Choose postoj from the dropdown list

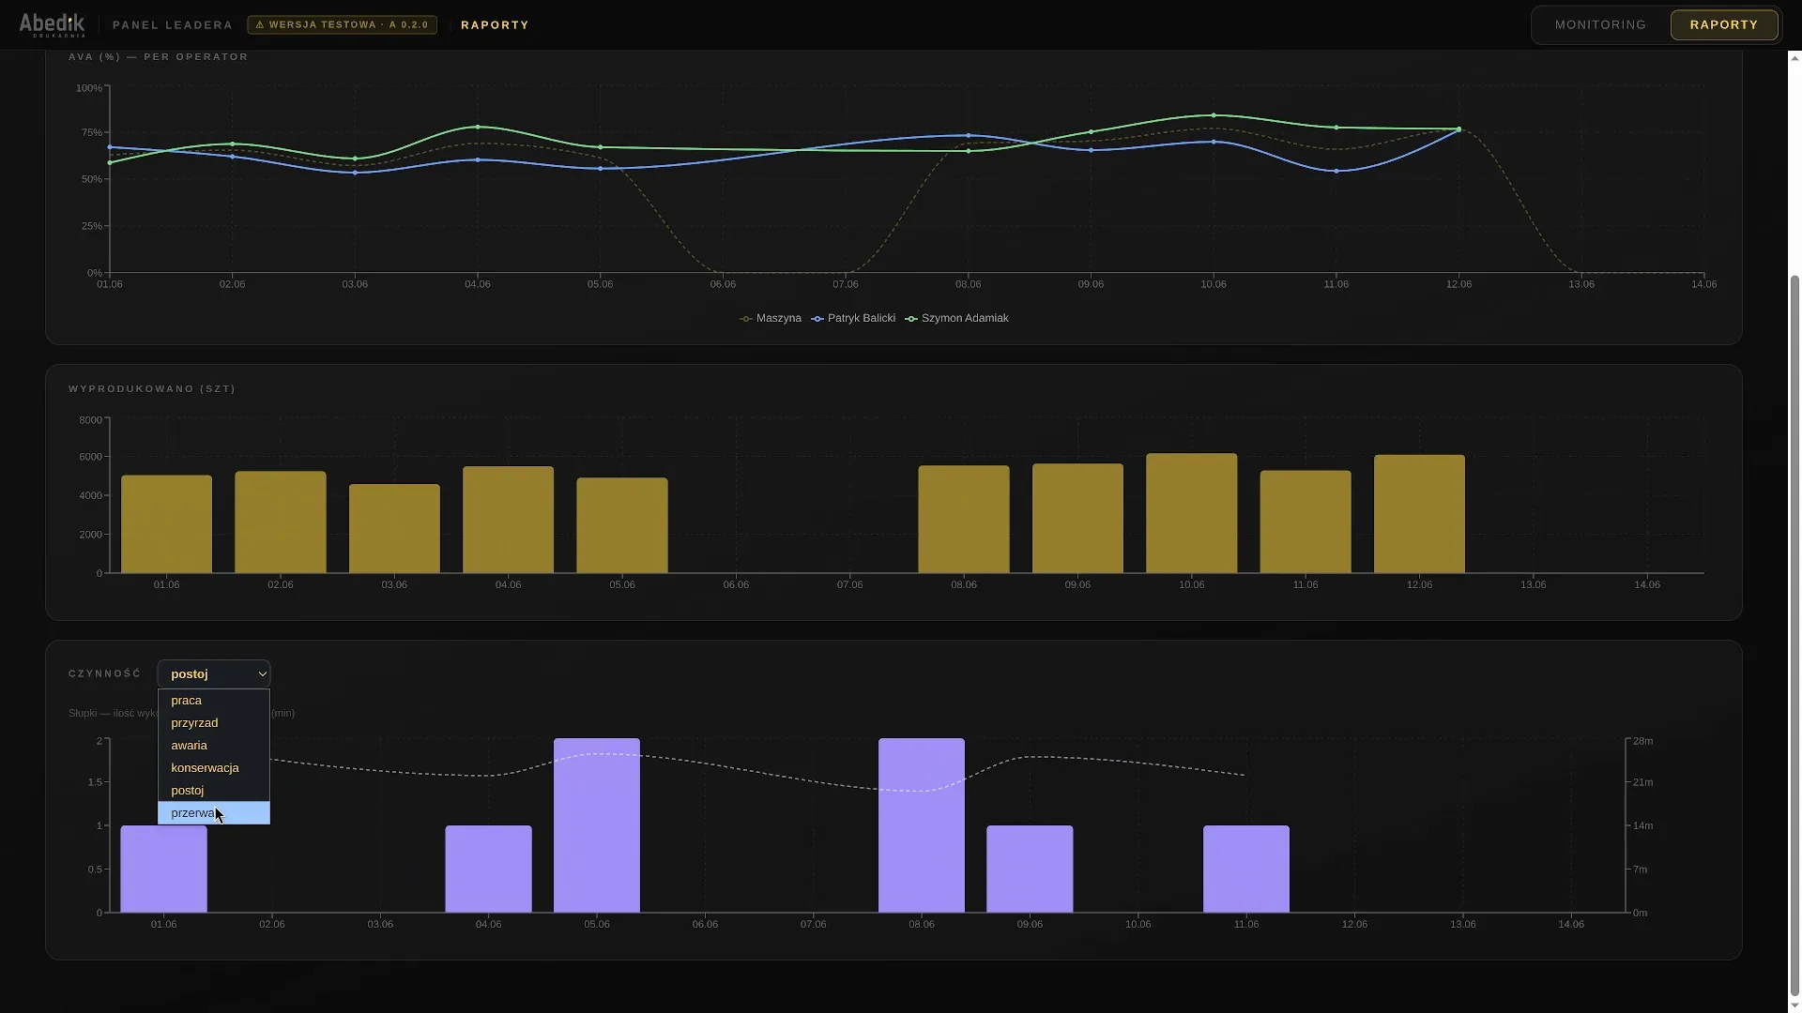click(x=214, y=791)
